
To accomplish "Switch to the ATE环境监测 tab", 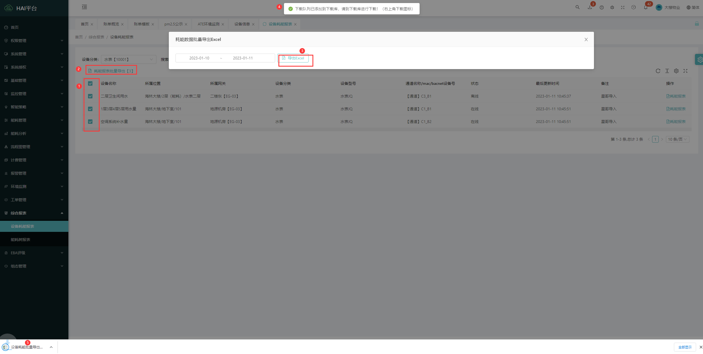I will click(208, 24).
